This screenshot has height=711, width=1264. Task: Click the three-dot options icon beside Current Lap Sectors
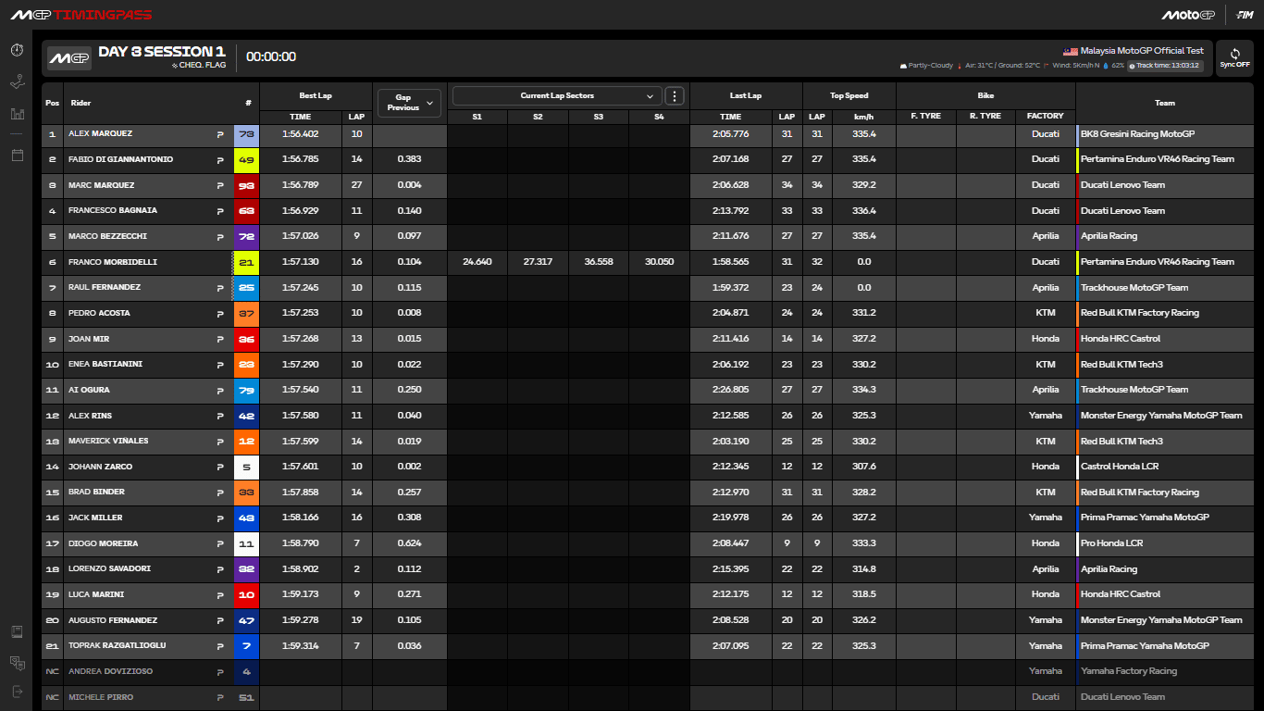pyautogui.click(x=675, y=95)
